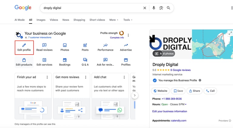Expand business hours Closes 5 PM
Viewport: 233px width, 128px height.
pos(178,104)
